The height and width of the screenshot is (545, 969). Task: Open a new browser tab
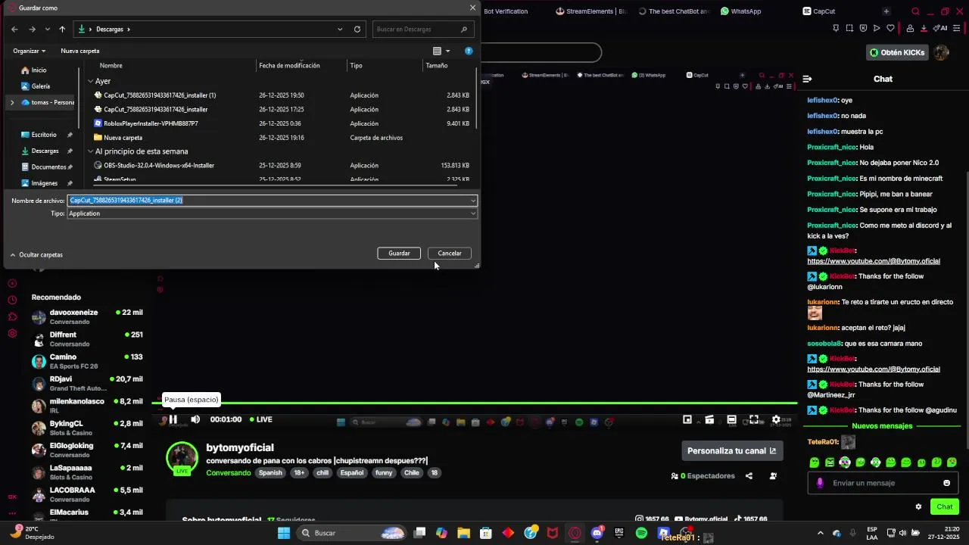pyautogui.click(x=886, y=11)
